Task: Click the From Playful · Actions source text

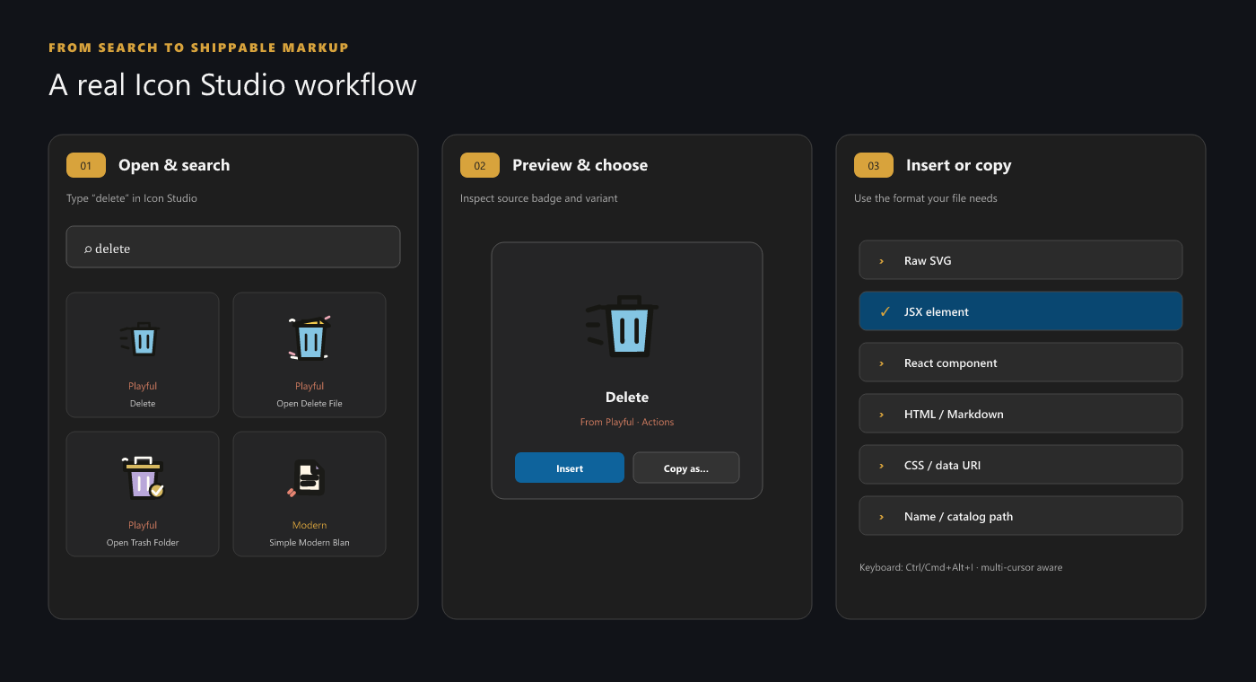Action: click(627, 422)
